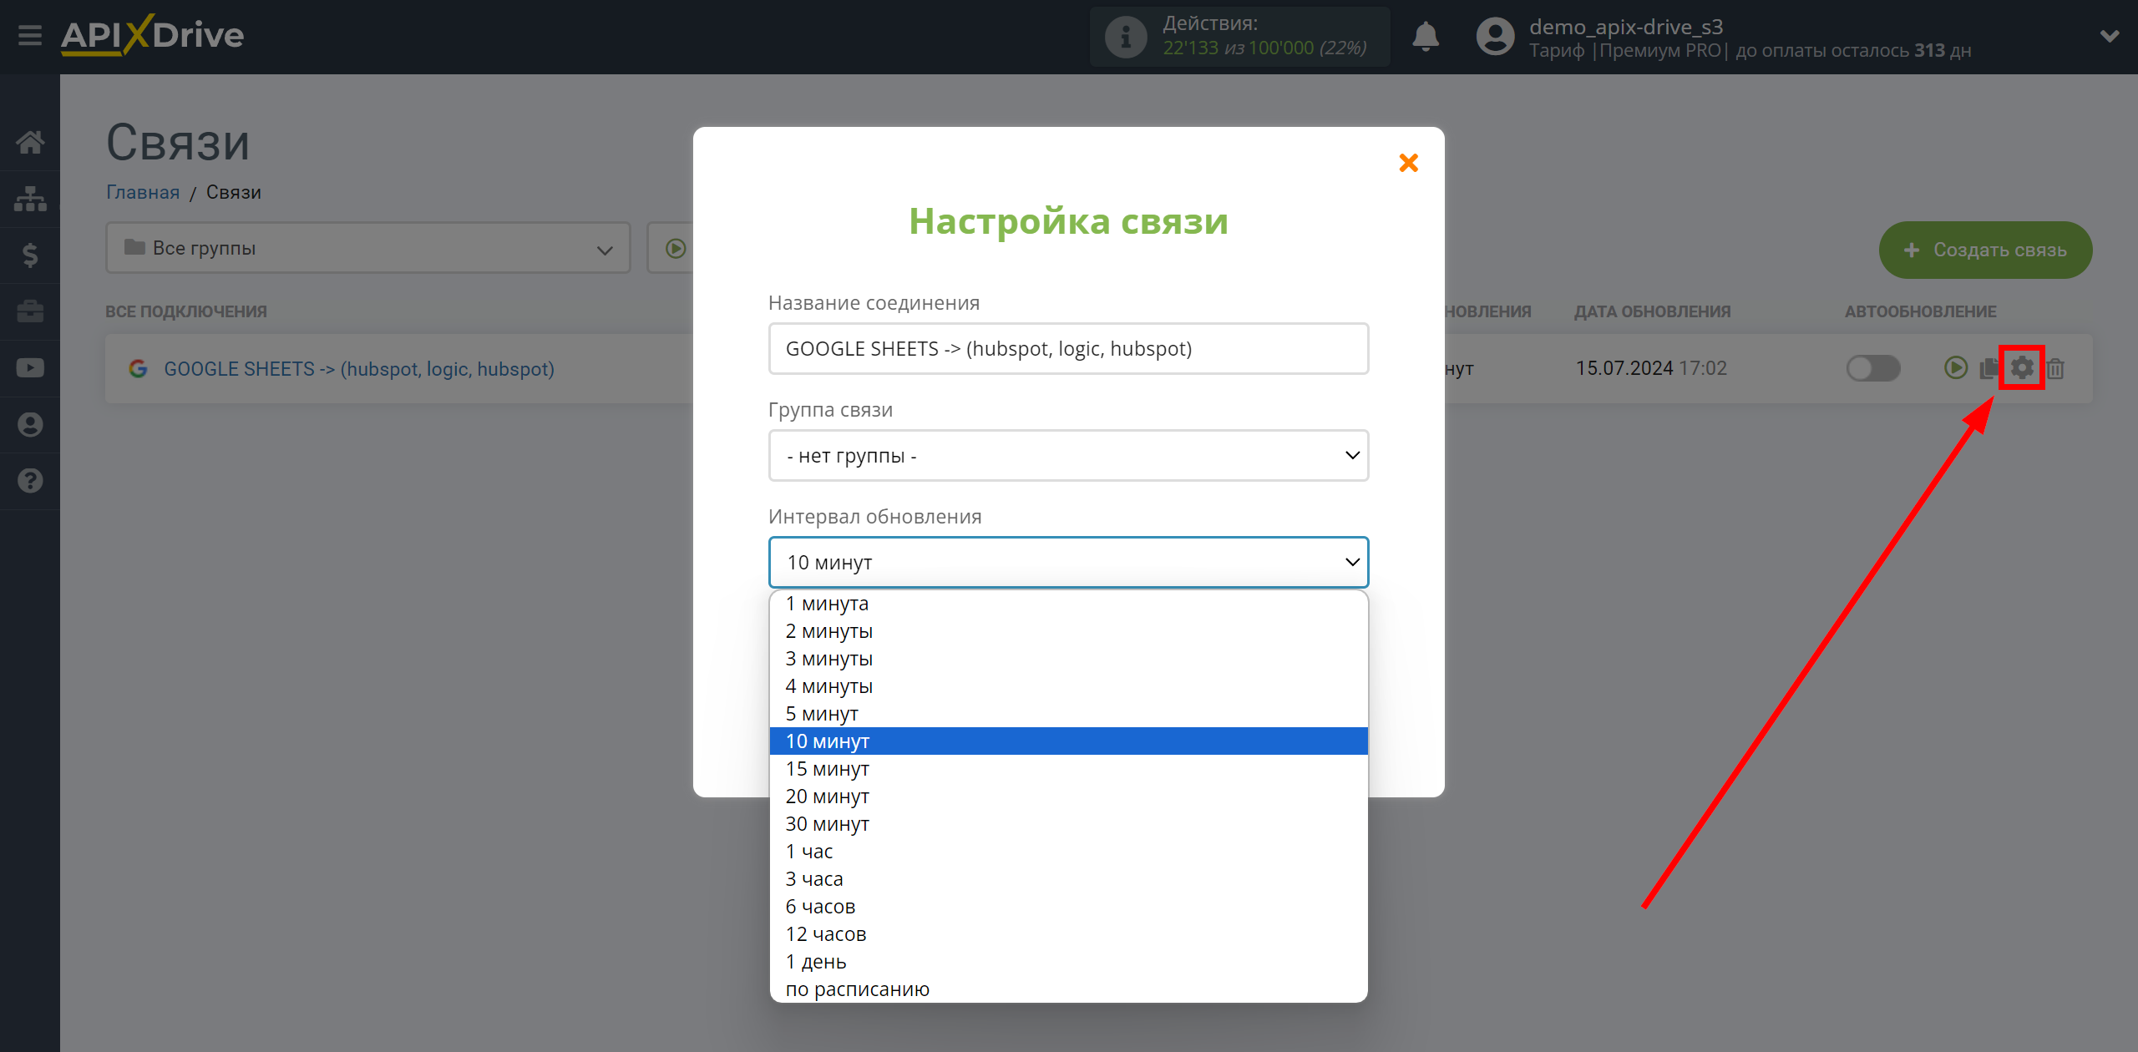Click the connection name input field
2138x1052 pixels.
[1068, 349]
